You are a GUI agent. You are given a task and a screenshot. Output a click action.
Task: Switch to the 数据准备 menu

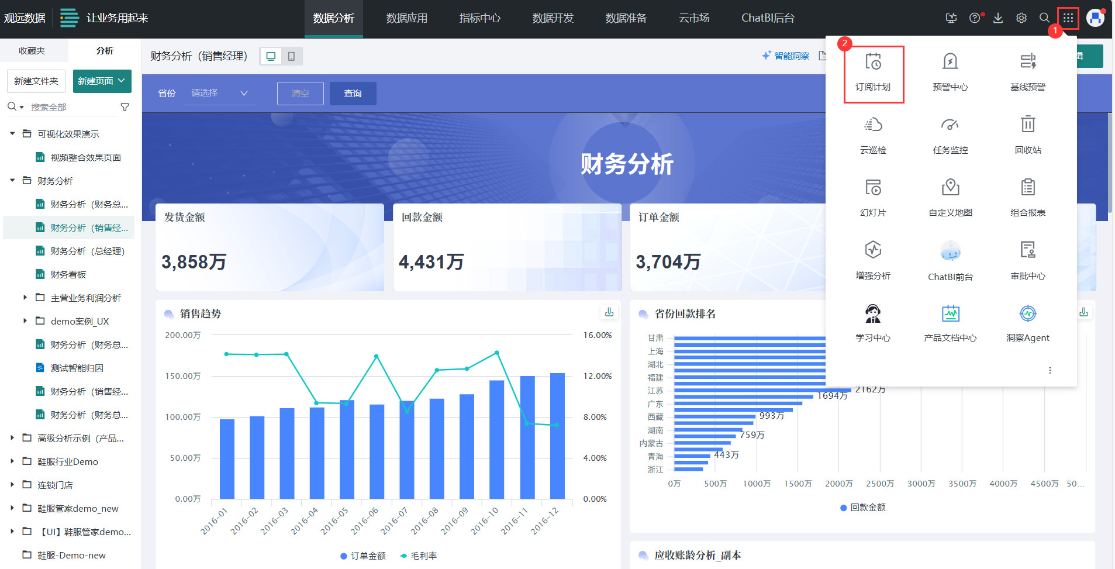click(626, 18)
